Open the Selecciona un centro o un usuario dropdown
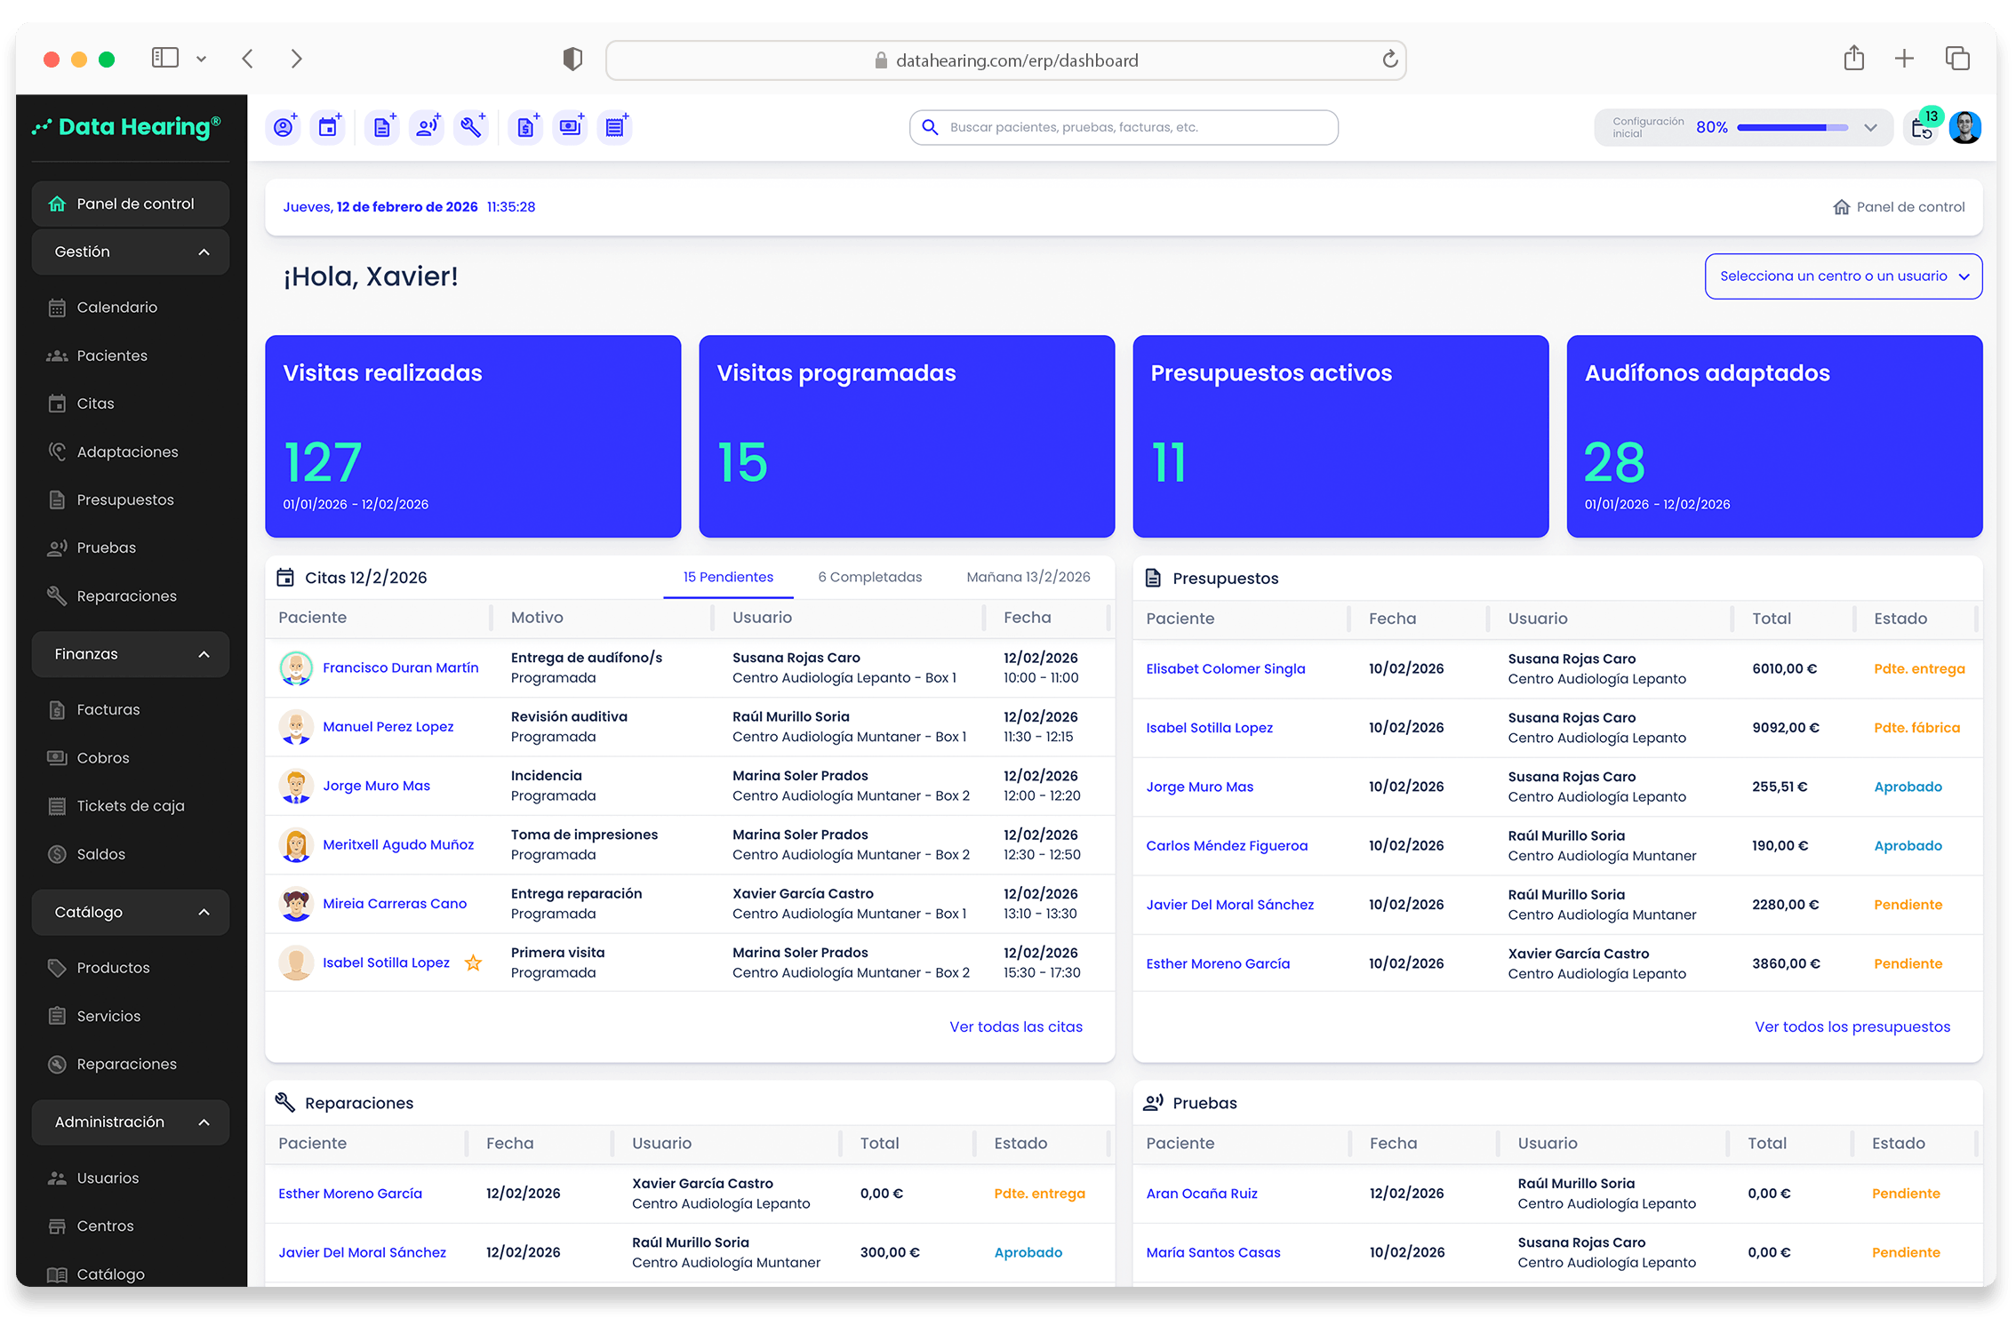2016x1326 pixels. 1843,276
